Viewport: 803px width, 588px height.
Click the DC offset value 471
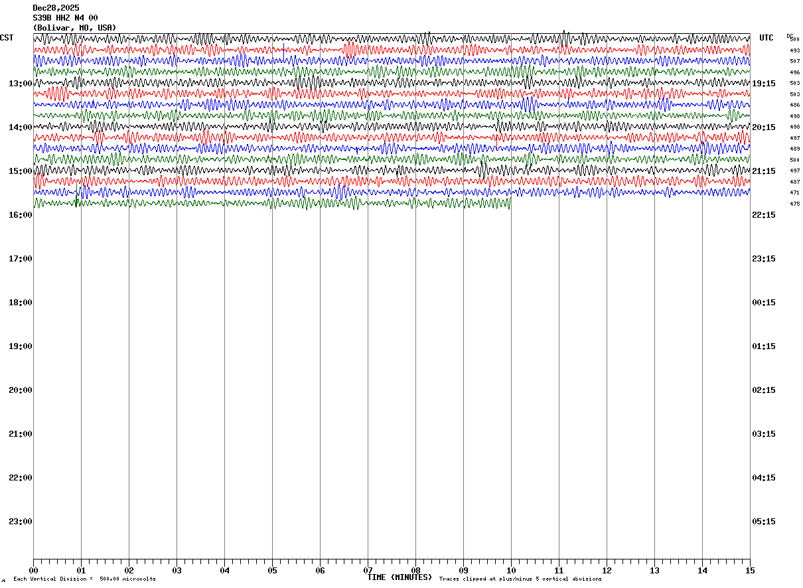click(x=794, y=192)
